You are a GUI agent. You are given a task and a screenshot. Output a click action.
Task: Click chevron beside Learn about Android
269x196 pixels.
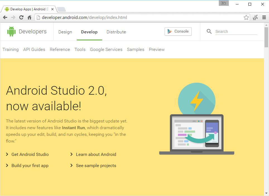[x=71, y=154]
